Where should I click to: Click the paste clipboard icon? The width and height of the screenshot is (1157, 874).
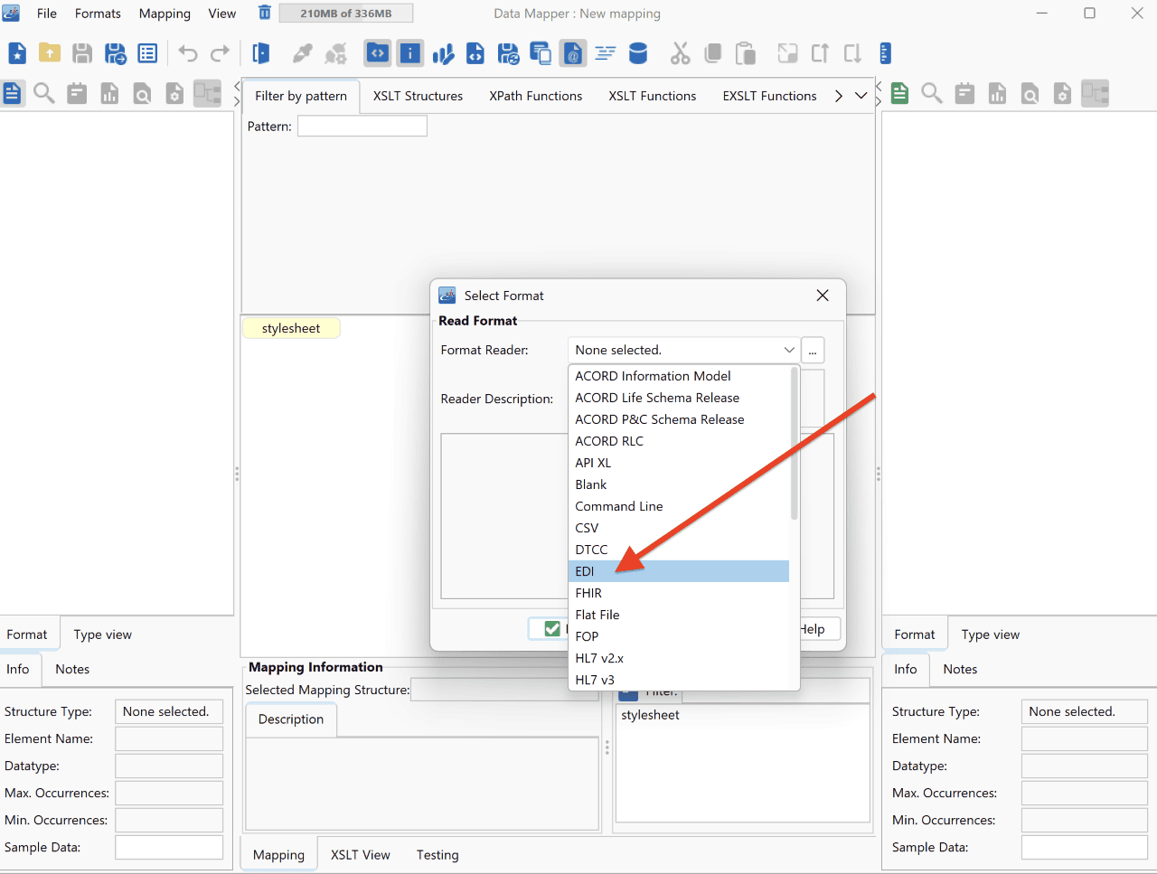pos(745,53)
